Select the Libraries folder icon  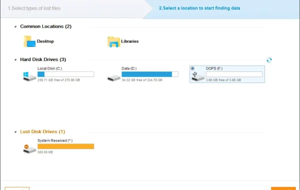pos(113,41)
